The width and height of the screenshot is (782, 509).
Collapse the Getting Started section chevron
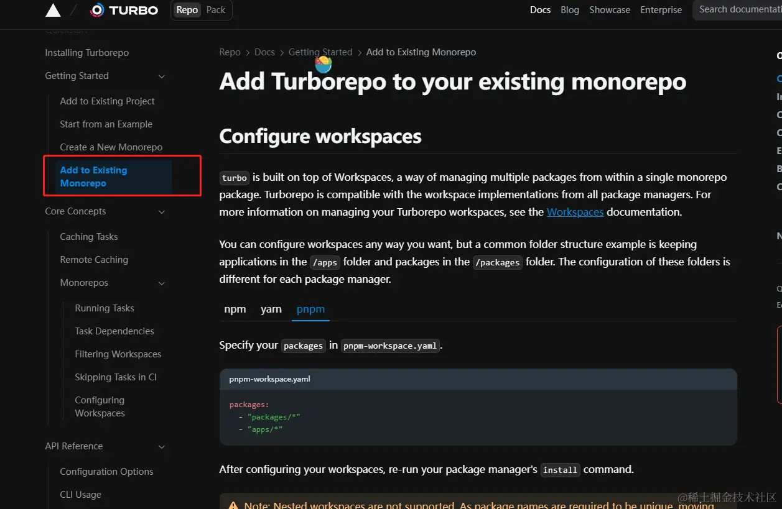(x=162, y=76)
